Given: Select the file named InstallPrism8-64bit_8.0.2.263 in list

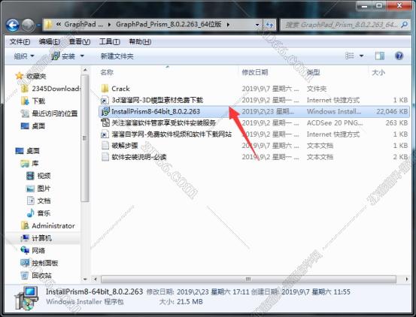Looking at the screenshot, I should [x=156, y=111].
